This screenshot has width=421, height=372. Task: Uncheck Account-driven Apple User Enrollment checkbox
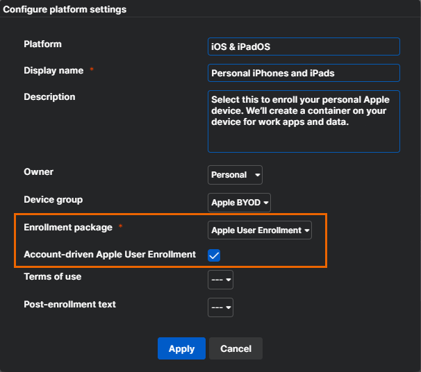click(x=214, y=255)
